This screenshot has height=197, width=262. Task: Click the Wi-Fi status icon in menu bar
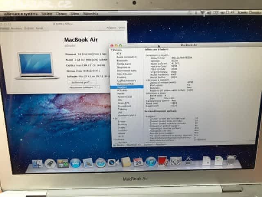tap(203, 13)
